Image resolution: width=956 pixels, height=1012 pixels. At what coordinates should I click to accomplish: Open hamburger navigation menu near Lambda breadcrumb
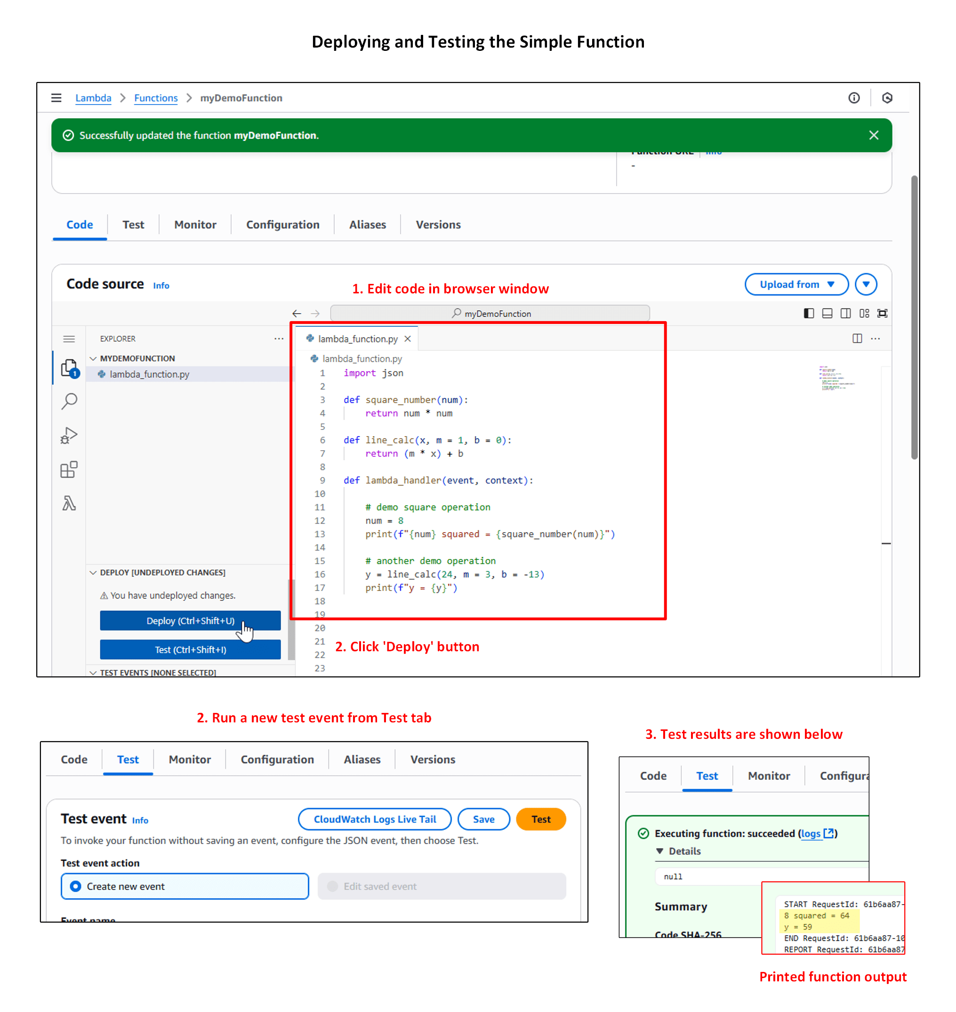[x=56, y=98]
